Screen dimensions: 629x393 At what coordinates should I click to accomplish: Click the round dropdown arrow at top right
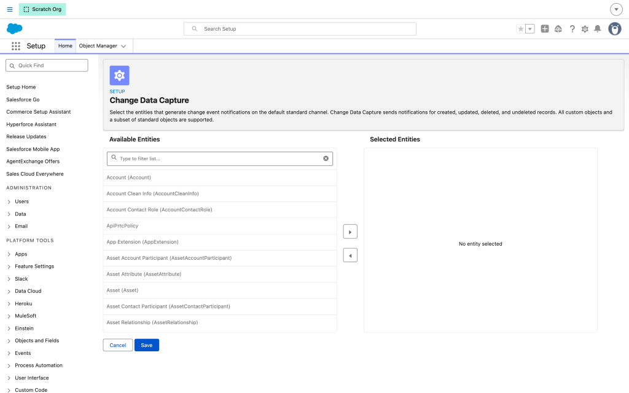[x=616, y=9]
